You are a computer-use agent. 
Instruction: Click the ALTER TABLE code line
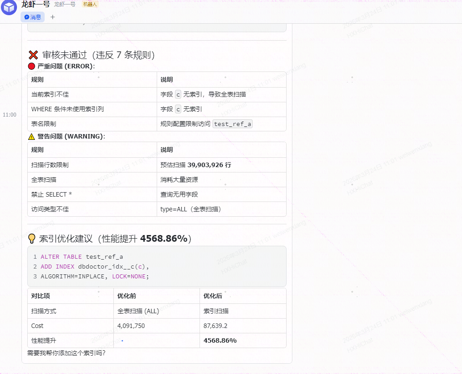82,256
